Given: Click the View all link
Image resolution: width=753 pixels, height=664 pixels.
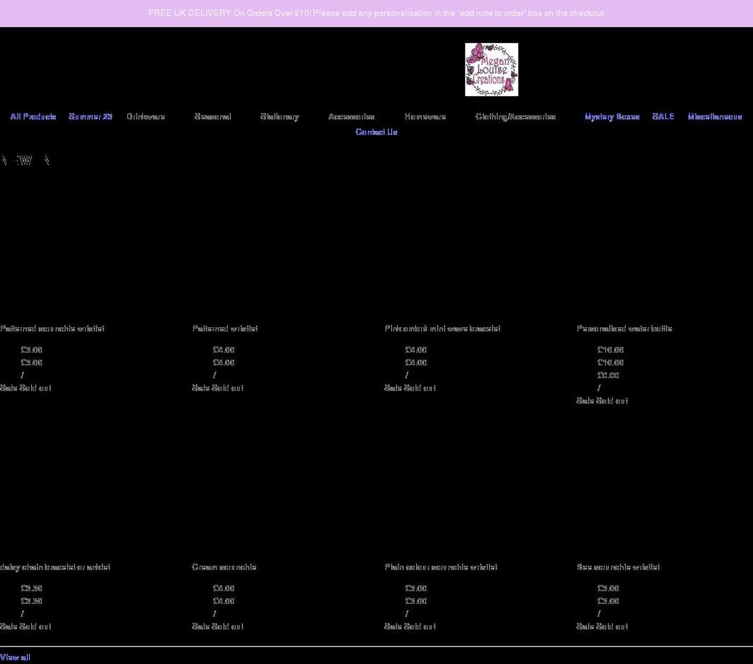Looking at the screenshot, I should coord(15,657).
